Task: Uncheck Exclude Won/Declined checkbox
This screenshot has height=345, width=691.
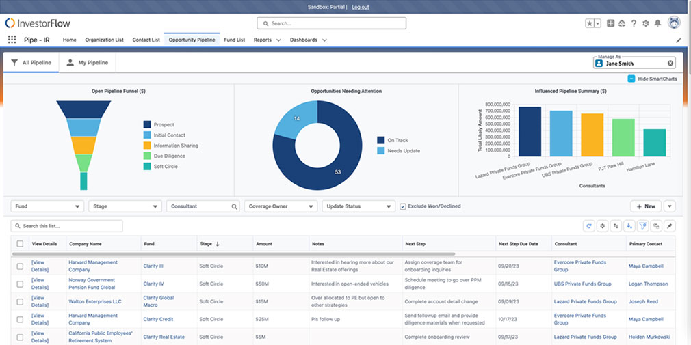Action: [x=403, y=206]
